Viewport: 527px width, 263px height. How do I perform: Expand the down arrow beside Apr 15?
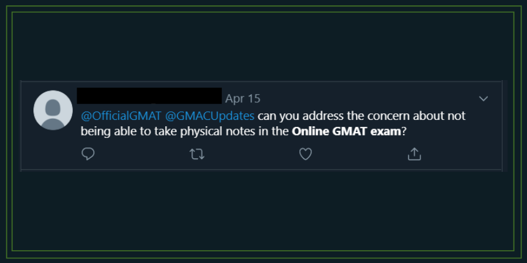483,99
